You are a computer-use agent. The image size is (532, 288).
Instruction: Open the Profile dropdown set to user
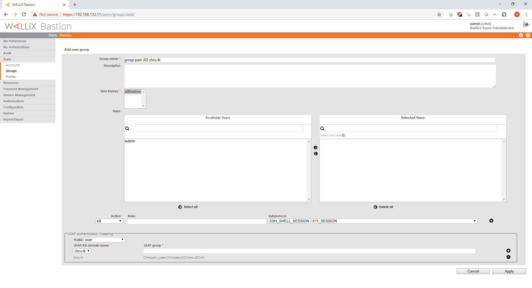104,240
